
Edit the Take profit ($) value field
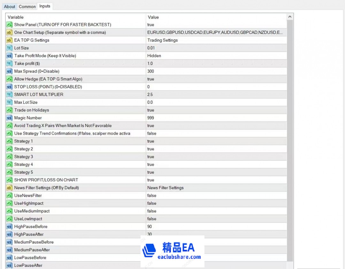tap(216, 64)
